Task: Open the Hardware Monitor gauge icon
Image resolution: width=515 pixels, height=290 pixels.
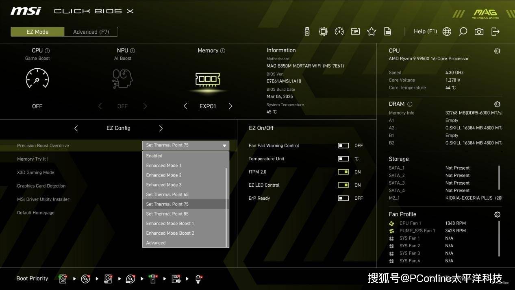Action: [x=339, y=31]
